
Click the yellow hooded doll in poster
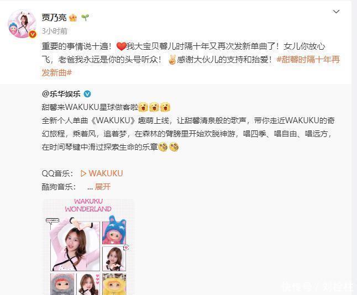(114, 284)
